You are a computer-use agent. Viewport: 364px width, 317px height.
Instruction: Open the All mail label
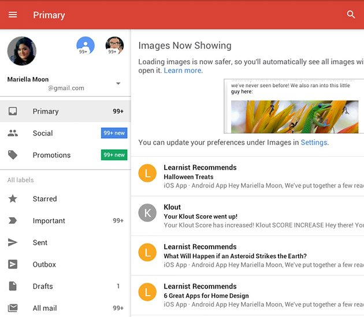click(44, 308)
